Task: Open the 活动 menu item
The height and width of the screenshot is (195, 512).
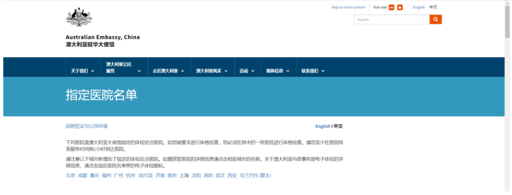Action: (x=247, y=71)
